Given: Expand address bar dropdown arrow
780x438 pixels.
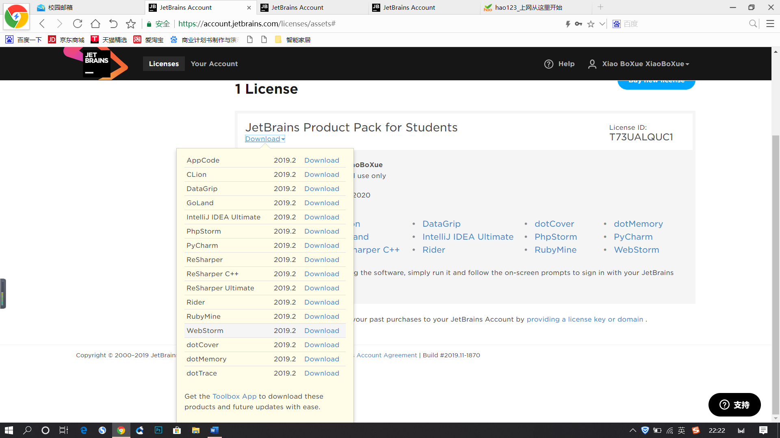Looking at the screenshot, I should (602, 24).
